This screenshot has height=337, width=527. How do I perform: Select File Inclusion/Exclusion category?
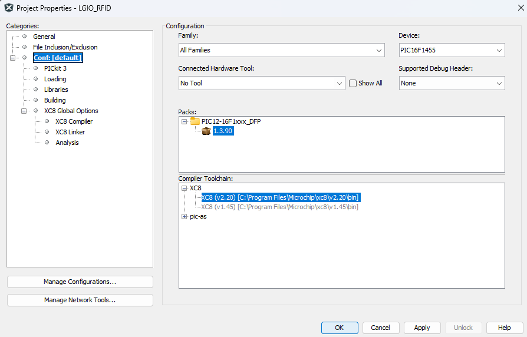(65, 47)
